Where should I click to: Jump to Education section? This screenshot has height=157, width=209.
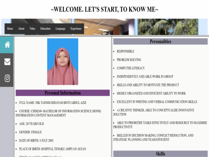point(45,29)
